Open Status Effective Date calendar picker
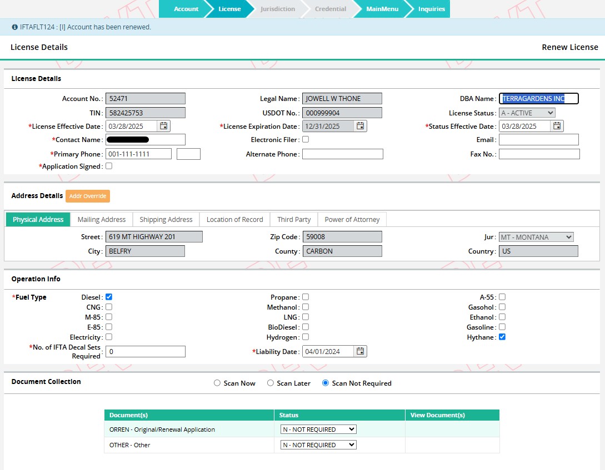The height and width of the screenshot is (470, 605). (557, 127)
